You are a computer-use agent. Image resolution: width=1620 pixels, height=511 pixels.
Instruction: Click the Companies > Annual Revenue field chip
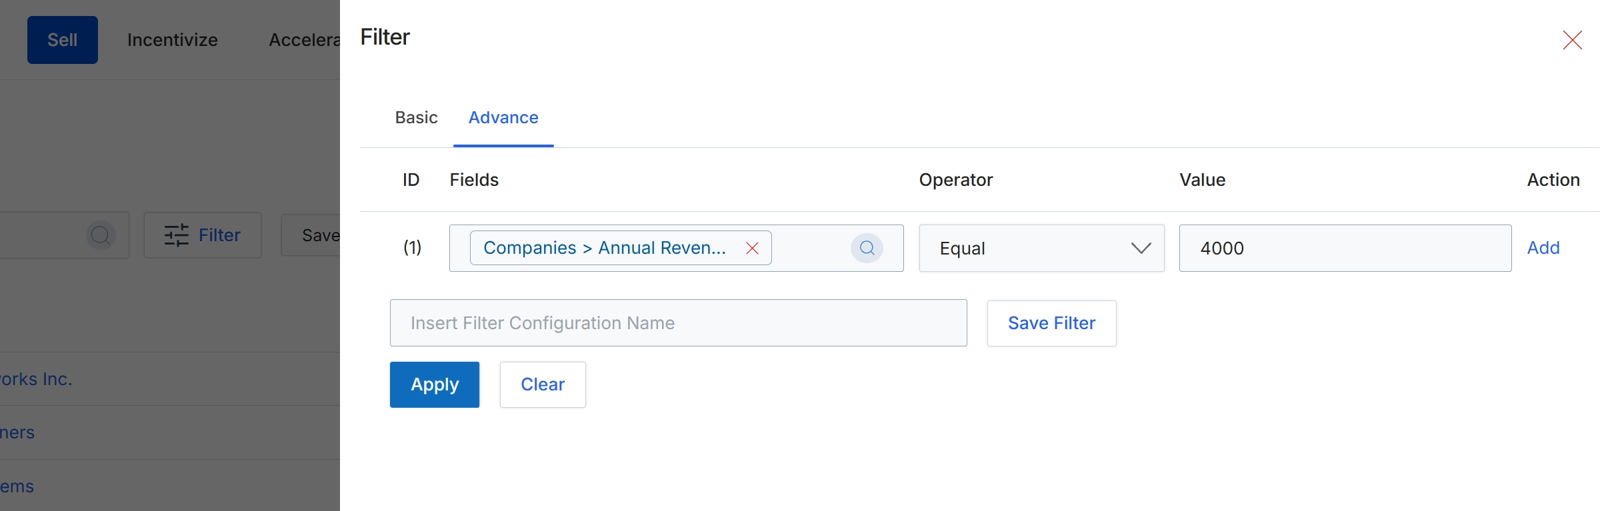[x=605, y=249]
